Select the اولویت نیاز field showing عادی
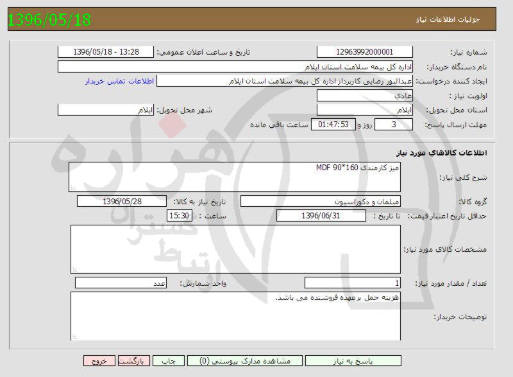This screenshot has width=513, height=377. (x=365, y=96)
